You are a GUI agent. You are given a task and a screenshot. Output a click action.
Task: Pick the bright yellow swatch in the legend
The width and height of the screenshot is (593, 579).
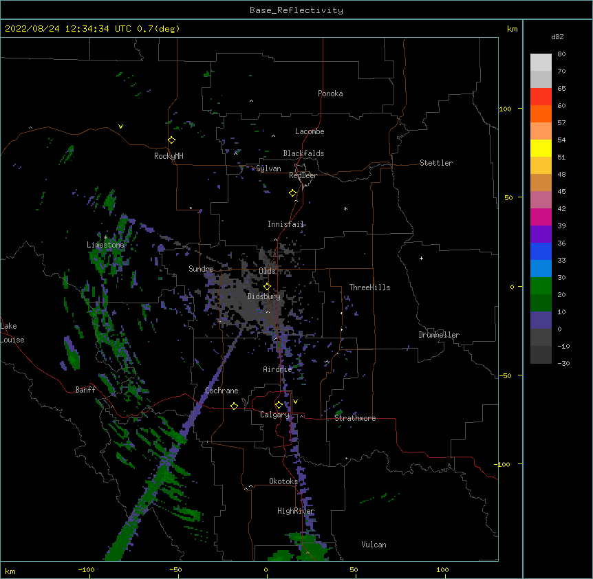(541, 148)
